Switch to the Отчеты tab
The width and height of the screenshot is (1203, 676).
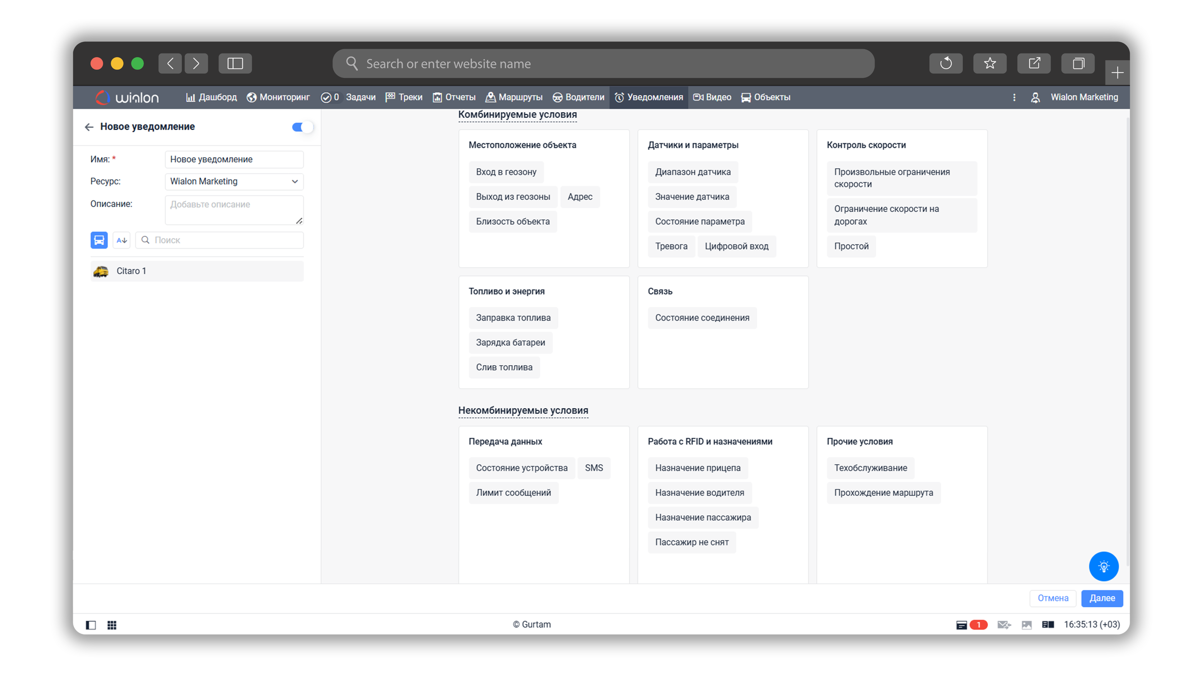[454, 97]
